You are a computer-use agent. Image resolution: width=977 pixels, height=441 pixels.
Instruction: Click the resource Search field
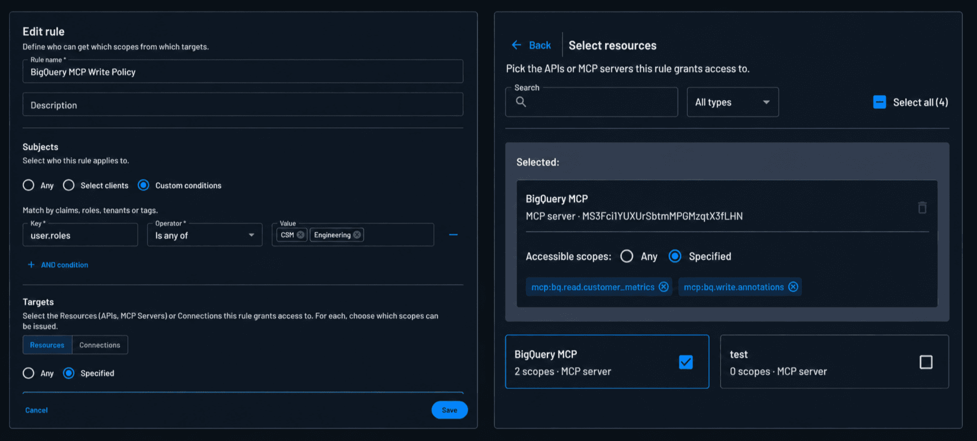click(591, 102)
